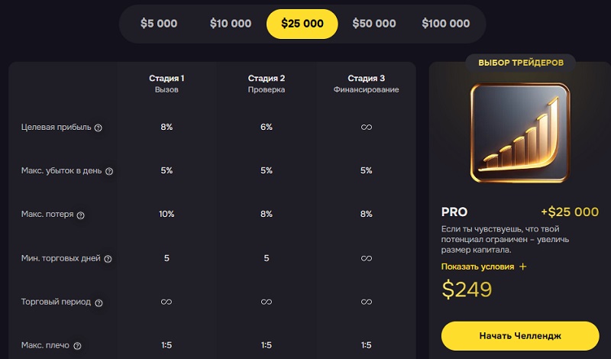Select the $100 000 account option
Viewport: 611px width, 359px height.
(445, 24)
